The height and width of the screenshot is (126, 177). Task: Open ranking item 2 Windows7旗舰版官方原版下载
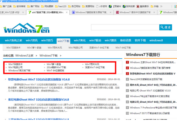[150, 68]
